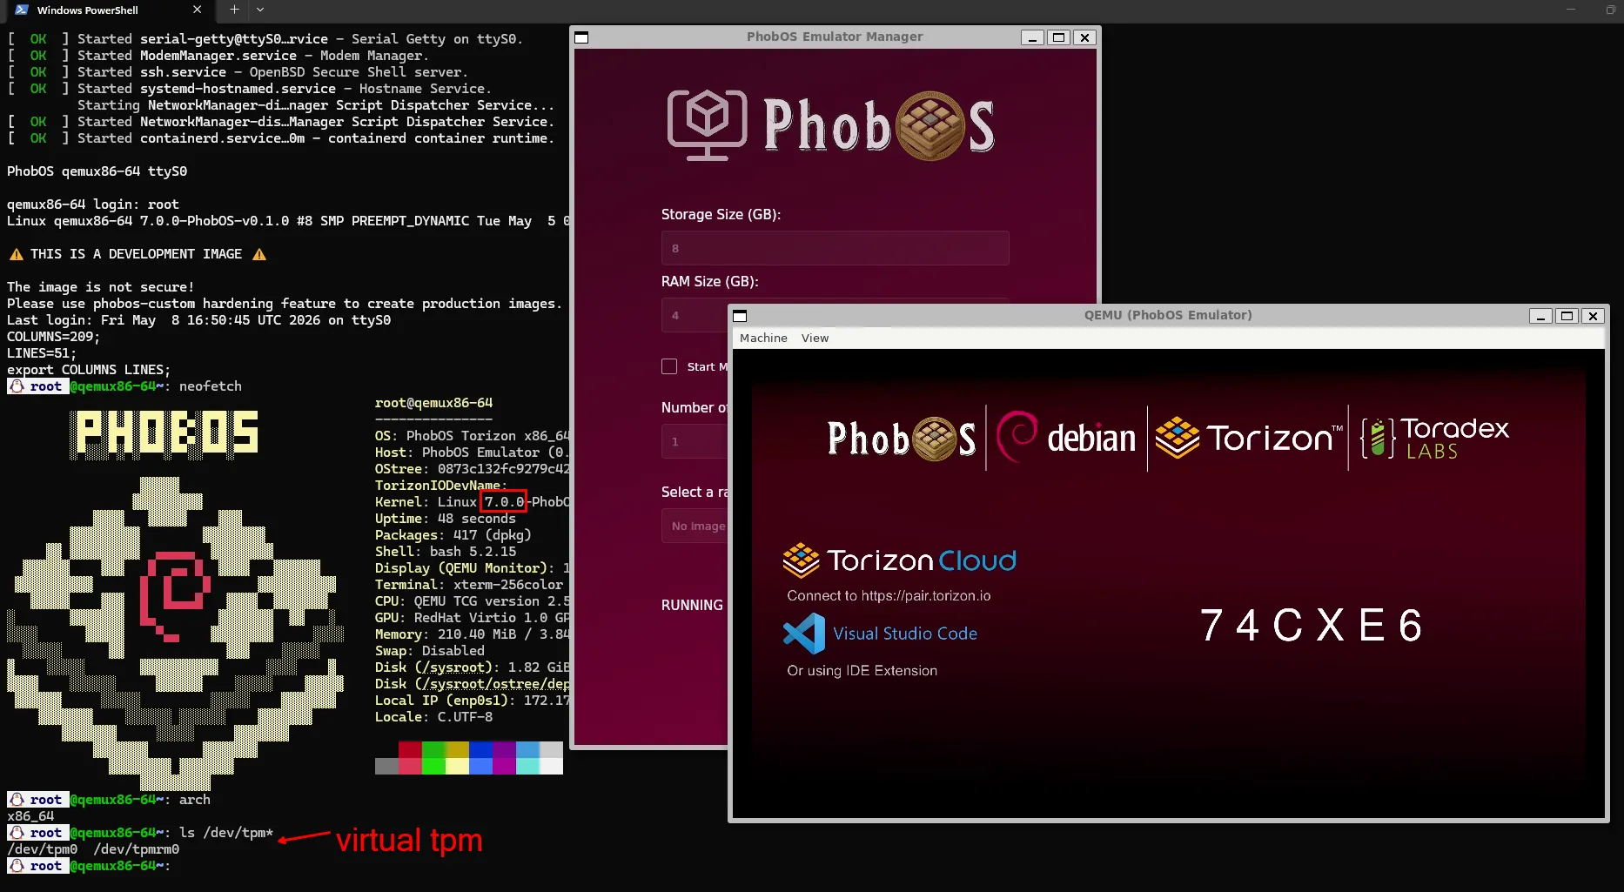The width and height of the screenshot is (1624, 892).
Task: Click the Terminal: xterm-256color line
Action: click(x=469, y=585)
